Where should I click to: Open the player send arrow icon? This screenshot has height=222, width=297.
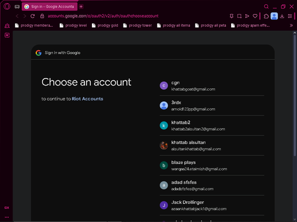[x=247, y=16]
